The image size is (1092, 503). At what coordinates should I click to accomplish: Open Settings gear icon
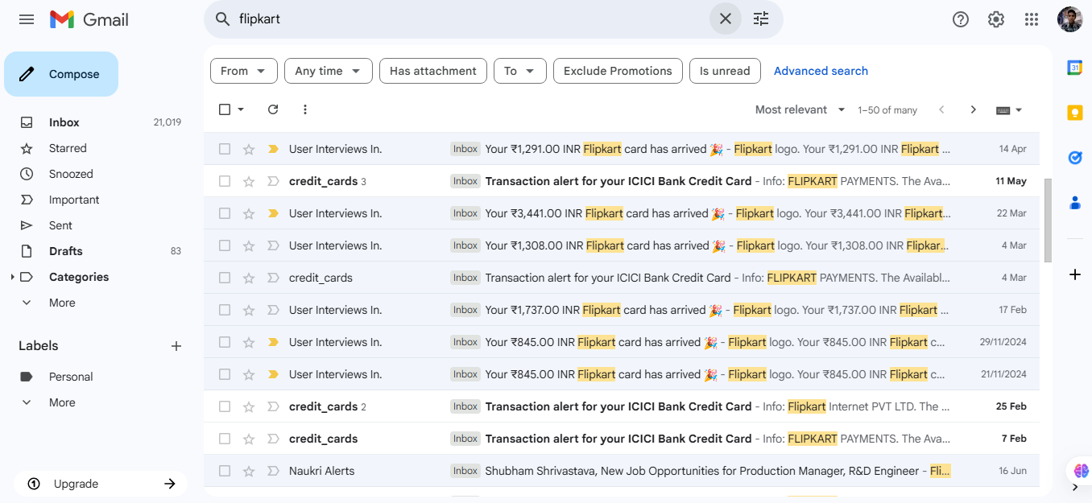996,19
